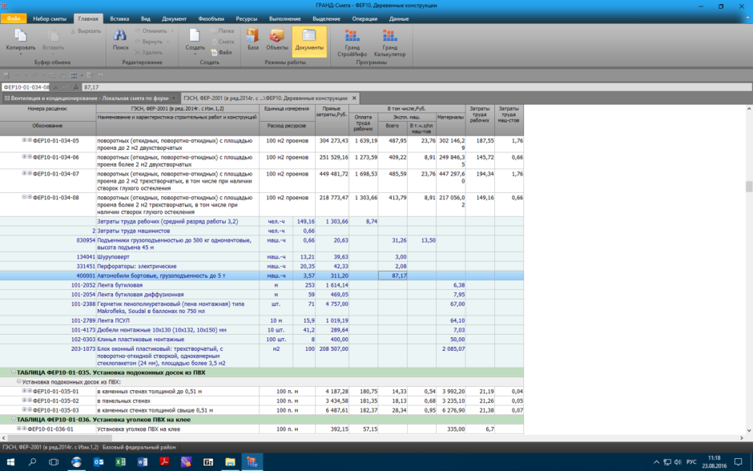Click the Вырезать (cut) scissors button

[x=86, y=31]
